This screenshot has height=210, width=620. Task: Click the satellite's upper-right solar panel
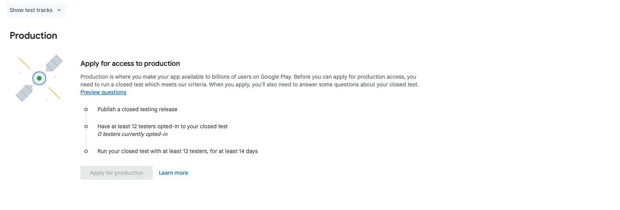click(x=54, y=63)
